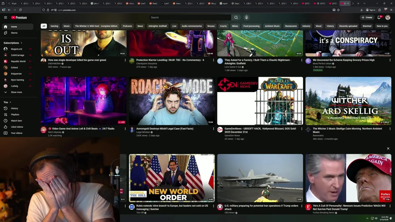The width and height of the screenshot is (395, 222).
Task: Play the NEW WORLD ORDER news thumbnail
Action: click(172, 178)
